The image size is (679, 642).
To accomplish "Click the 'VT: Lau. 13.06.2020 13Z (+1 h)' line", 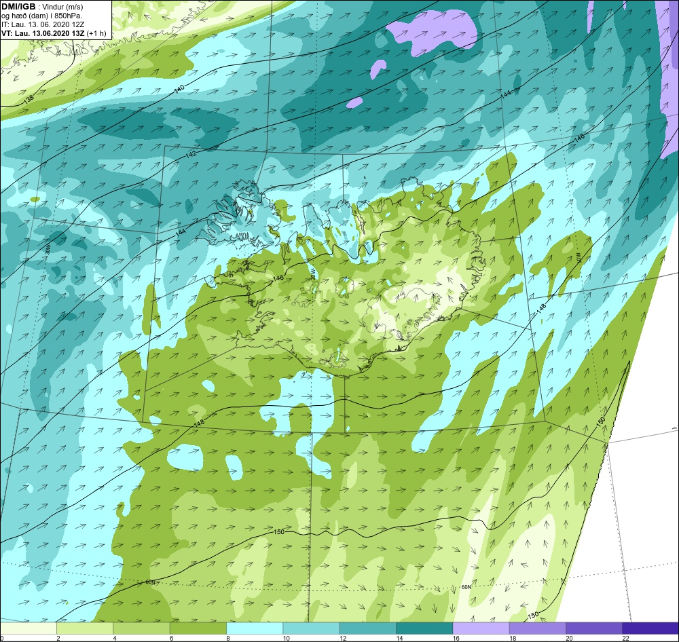I will tap(54, 33).
